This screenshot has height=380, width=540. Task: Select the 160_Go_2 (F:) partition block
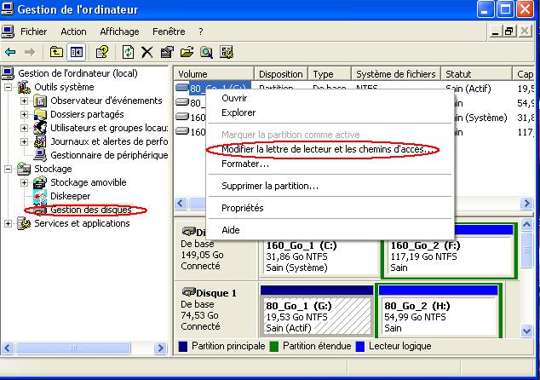coord(450,251)
